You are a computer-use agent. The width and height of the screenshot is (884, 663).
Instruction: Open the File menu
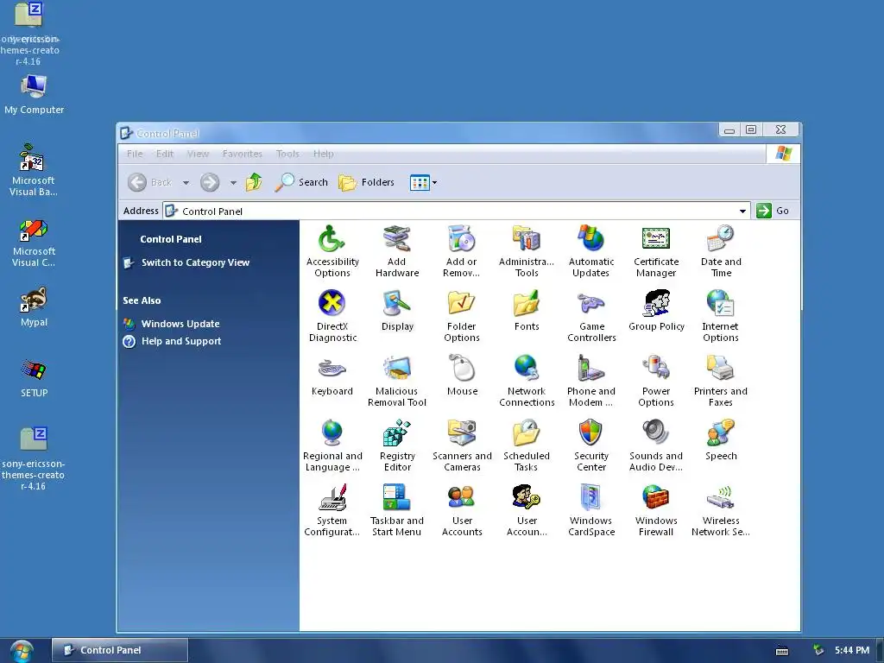(x=135, y=154)
